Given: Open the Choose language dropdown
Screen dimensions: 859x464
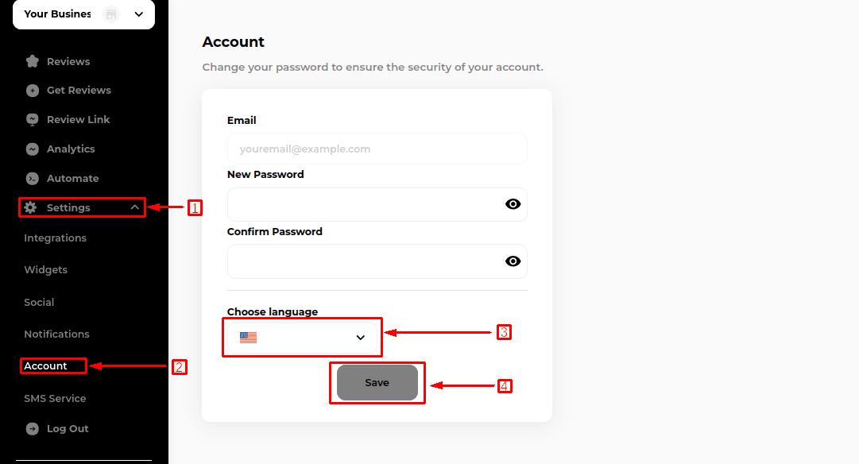Looking at the screenshot, I should (x=302, y=338).
